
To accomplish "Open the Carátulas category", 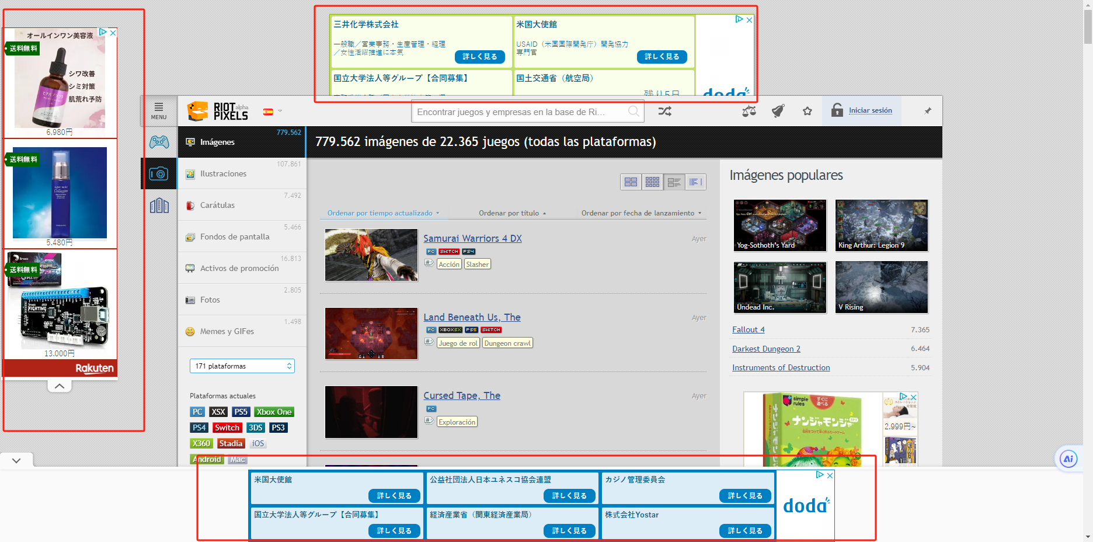I will [242, 205].
